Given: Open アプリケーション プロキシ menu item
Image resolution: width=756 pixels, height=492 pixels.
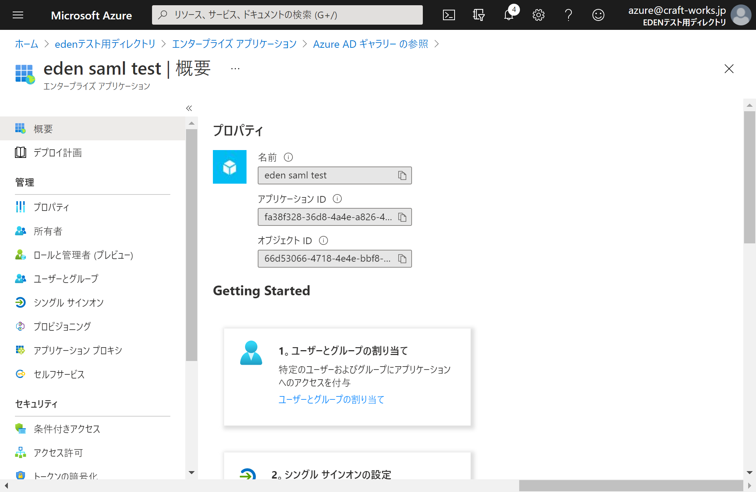Looking at the screenshot, I should tap(93, 351).
